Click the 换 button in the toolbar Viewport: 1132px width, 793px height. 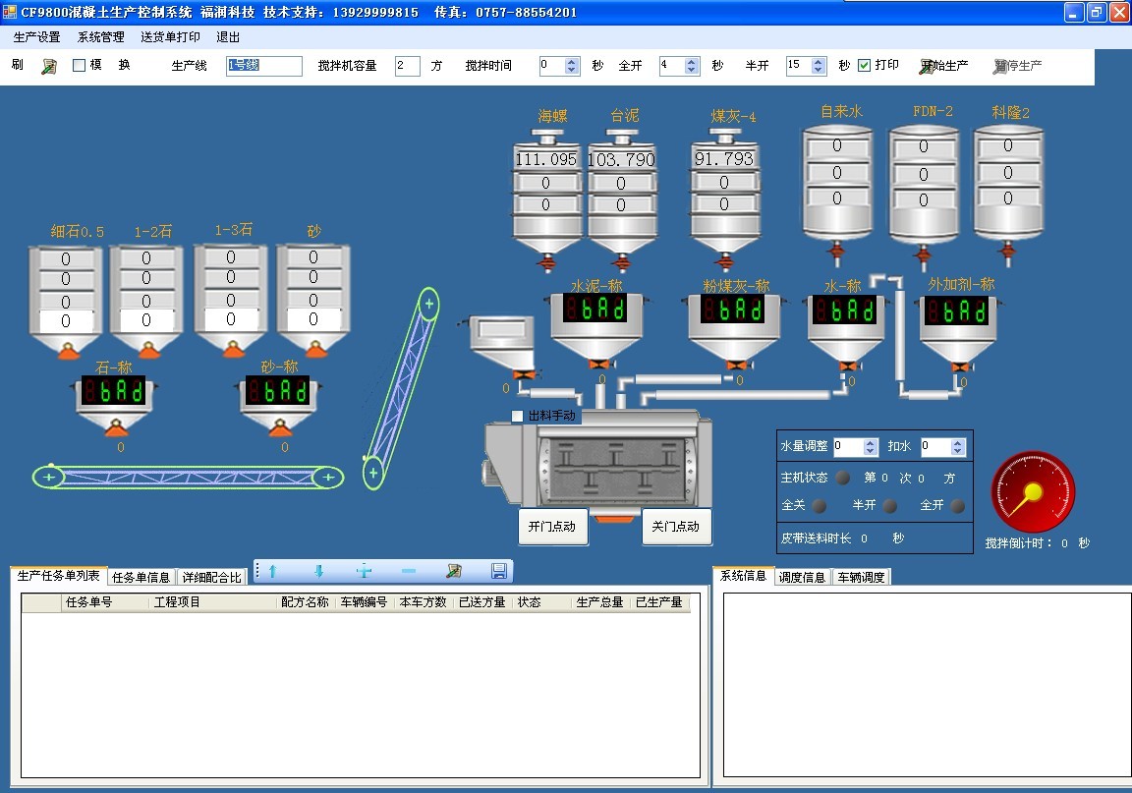[x=124, y=65]
